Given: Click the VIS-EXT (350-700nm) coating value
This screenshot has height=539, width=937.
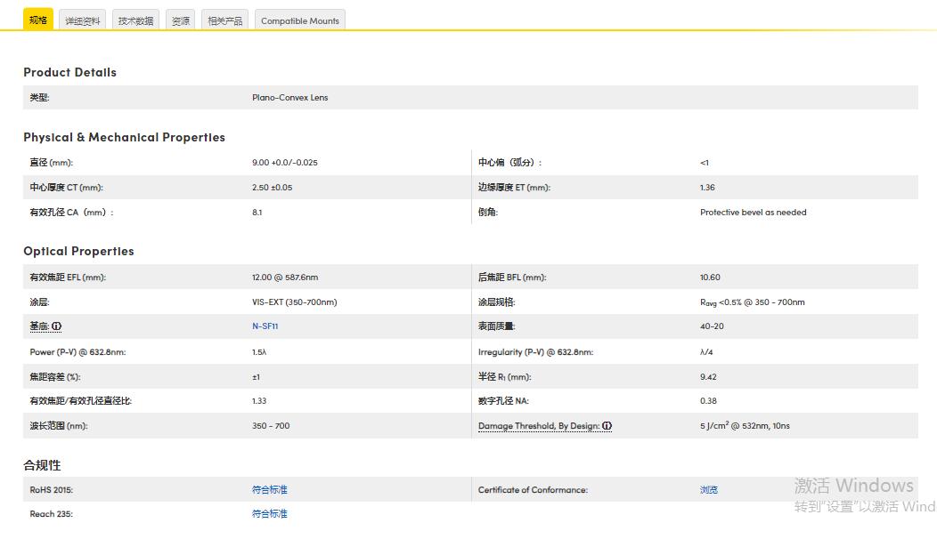Looking at the screenshot, I should pyautogui.click(x=294, y=302).
